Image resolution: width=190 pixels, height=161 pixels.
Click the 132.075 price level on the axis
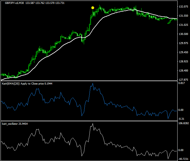pyautogui.click(x=183, y=7)
